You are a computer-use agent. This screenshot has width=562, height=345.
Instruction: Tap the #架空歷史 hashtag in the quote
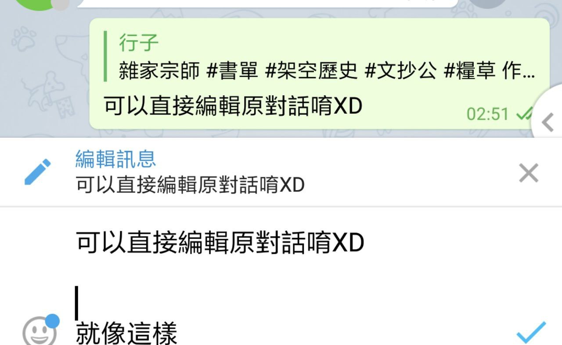click(x=311, y=72)
